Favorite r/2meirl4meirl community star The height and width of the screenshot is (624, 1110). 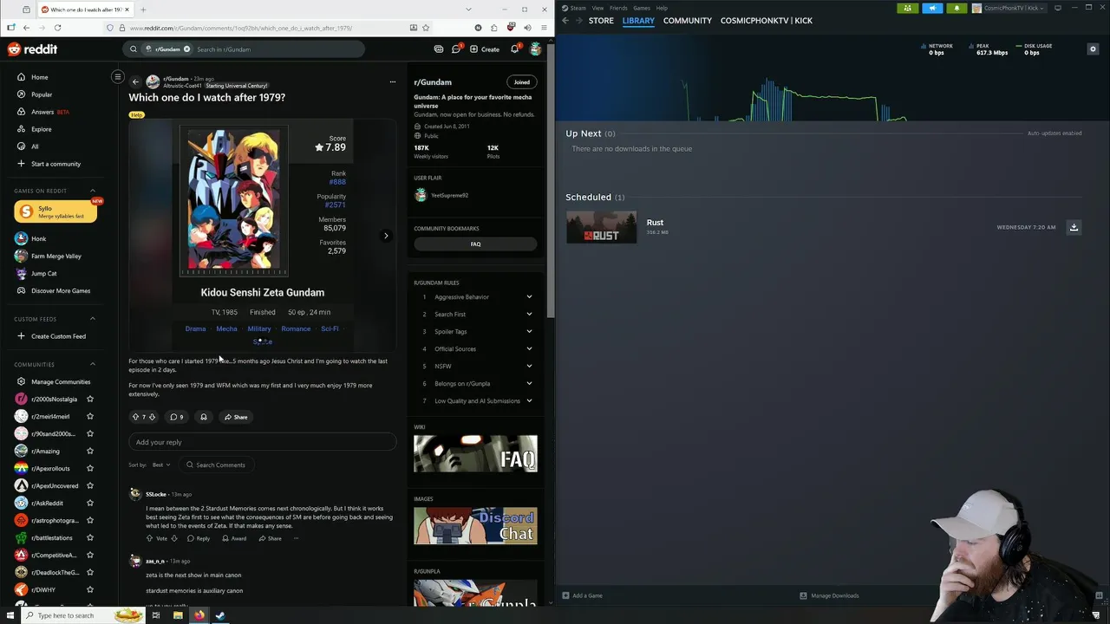(x=89, y=416)
